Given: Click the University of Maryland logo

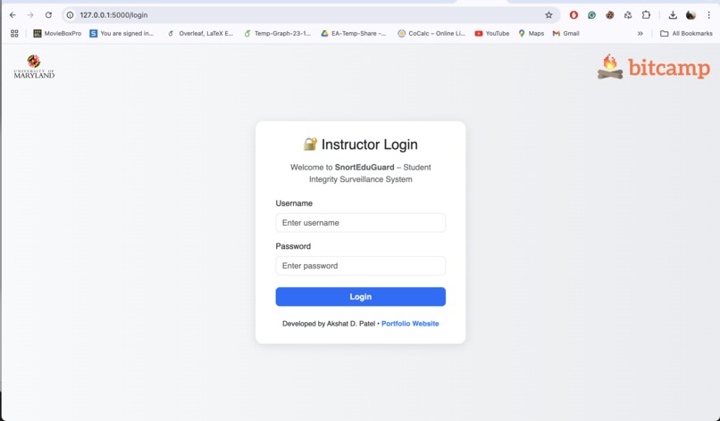Looking at the screenshot, I should [34, 67].
